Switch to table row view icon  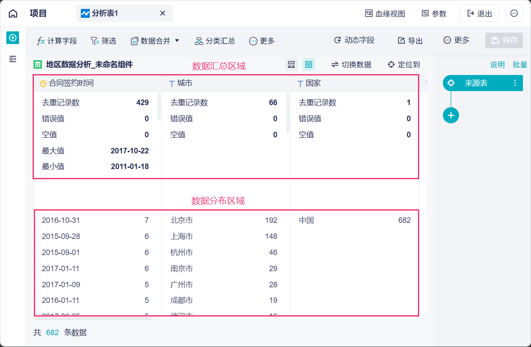tap(291, 64)
